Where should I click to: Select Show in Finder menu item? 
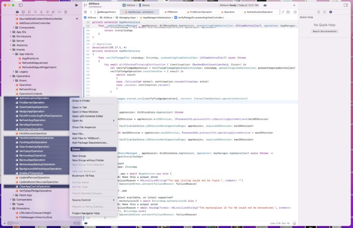click(81, 101)
